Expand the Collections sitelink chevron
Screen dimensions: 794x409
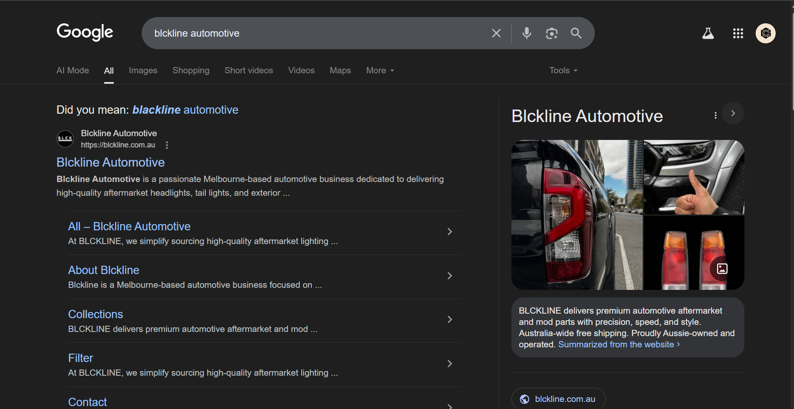[450, 319]
